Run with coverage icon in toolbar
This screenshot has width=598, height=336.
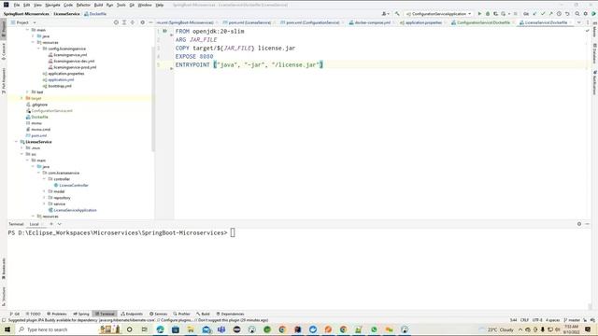[495, 14]
